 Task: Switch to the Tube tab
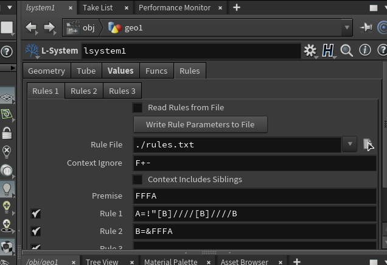click(x=86, y=71)
